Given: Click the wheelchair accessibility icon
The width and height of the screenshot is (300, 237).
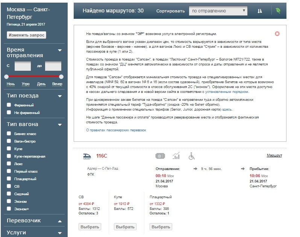Looking at the screenshot, I should [192, 156].
